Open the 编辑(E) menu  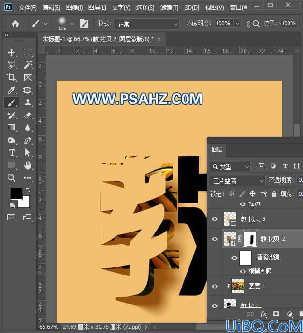coord(51,8)
